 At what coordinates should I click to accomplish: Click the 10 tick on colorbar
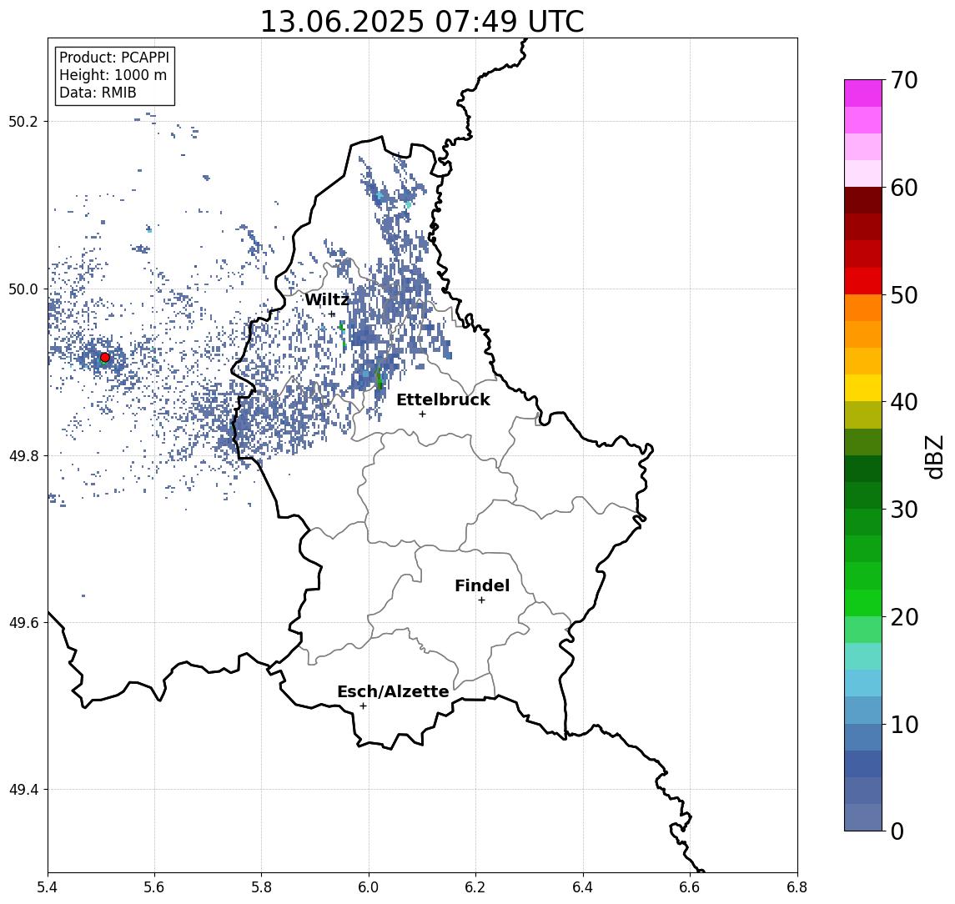[903, 724]
